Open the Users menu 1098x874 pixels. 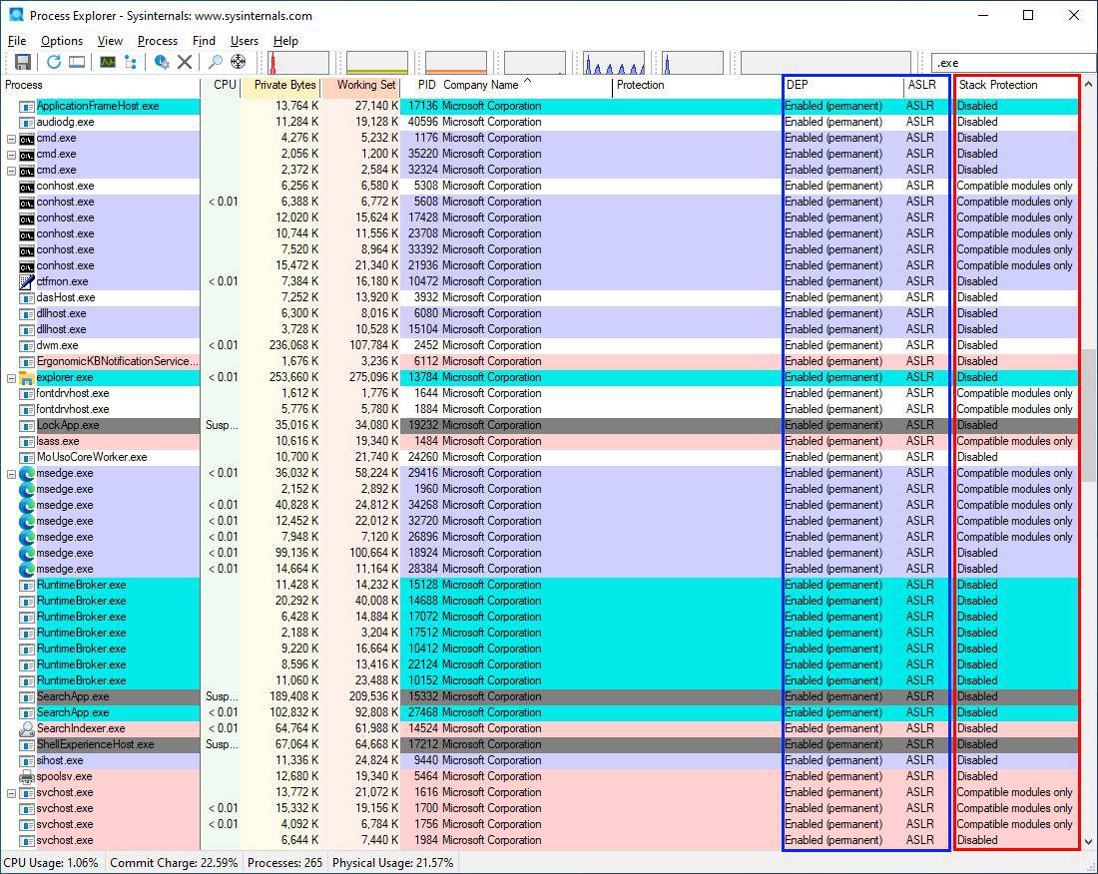[x=244, y=41]
